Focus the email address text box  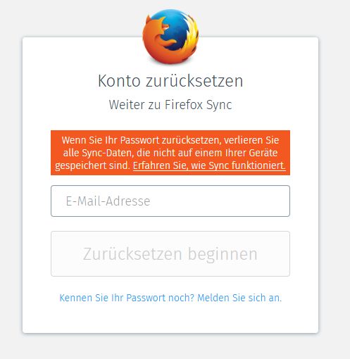(x=170, y=201)
